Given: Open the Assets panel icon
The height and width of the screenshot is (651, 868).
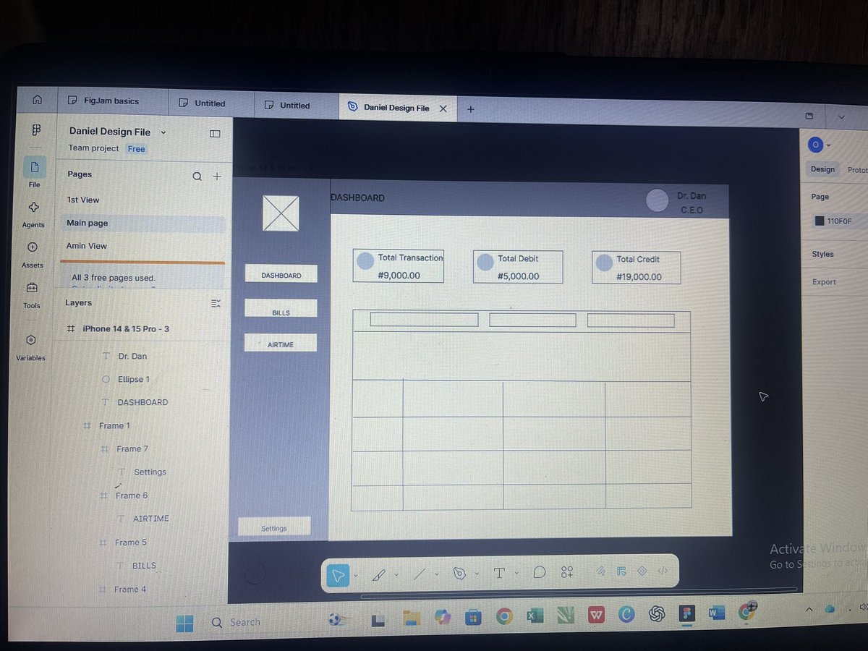Looking at the screenshot, I should coord(33,247).
